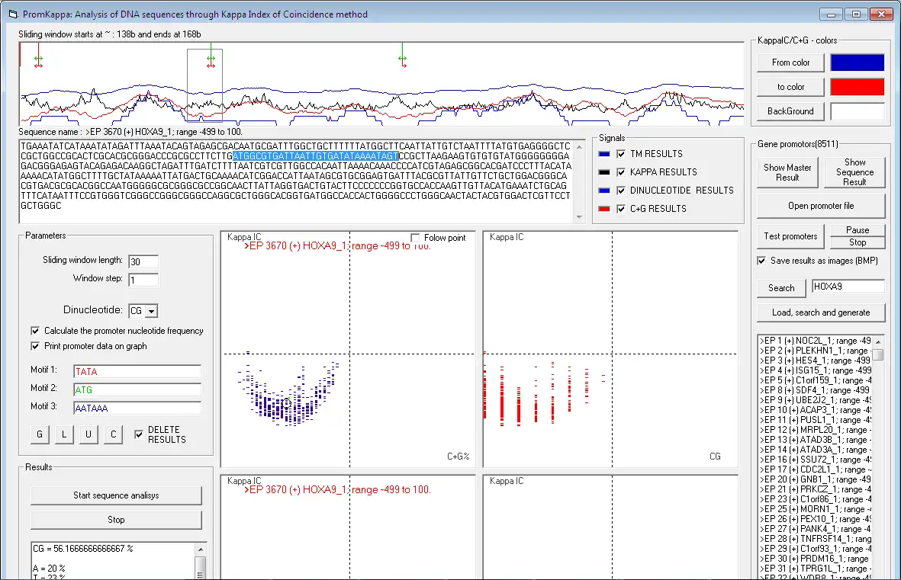
Task: Click Load, search and generate button
Action: click(x=821, y=312)
